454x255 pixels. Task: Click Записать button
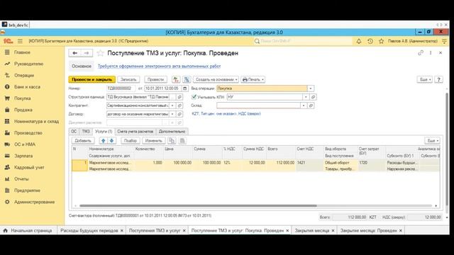coord(128,79)
